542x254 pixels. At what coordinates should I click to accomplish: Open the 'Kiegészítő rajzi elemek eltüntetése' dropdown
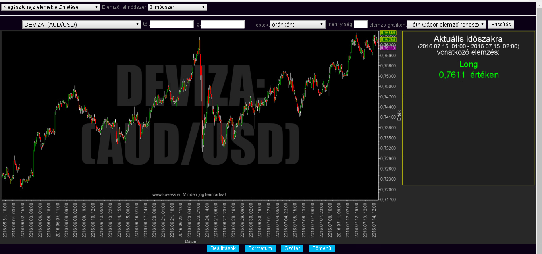pos(50,7)
